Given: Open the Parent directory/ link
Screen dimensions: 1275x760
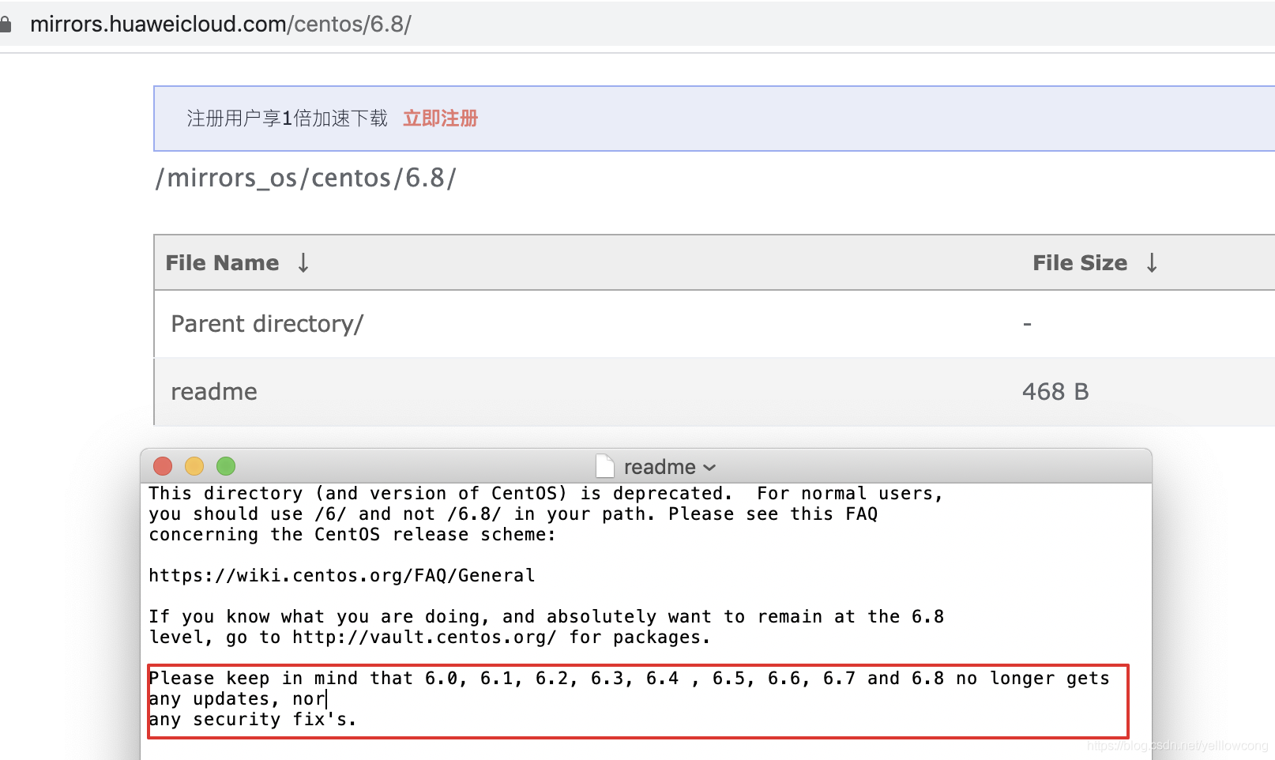Looking at the screenshot, I should tap(267, 324).
